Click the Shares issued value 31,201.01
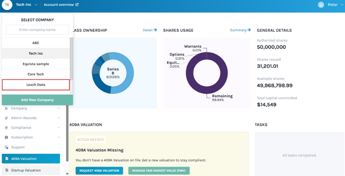 (267, 66)
